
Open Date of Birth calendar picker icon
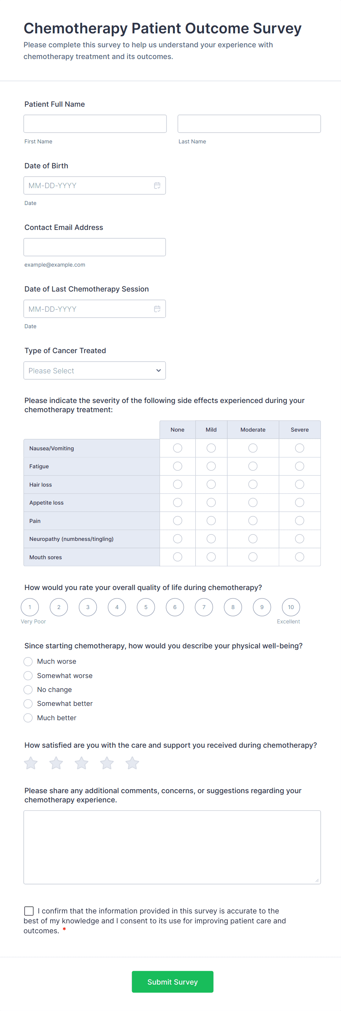(x=157, y=186)
